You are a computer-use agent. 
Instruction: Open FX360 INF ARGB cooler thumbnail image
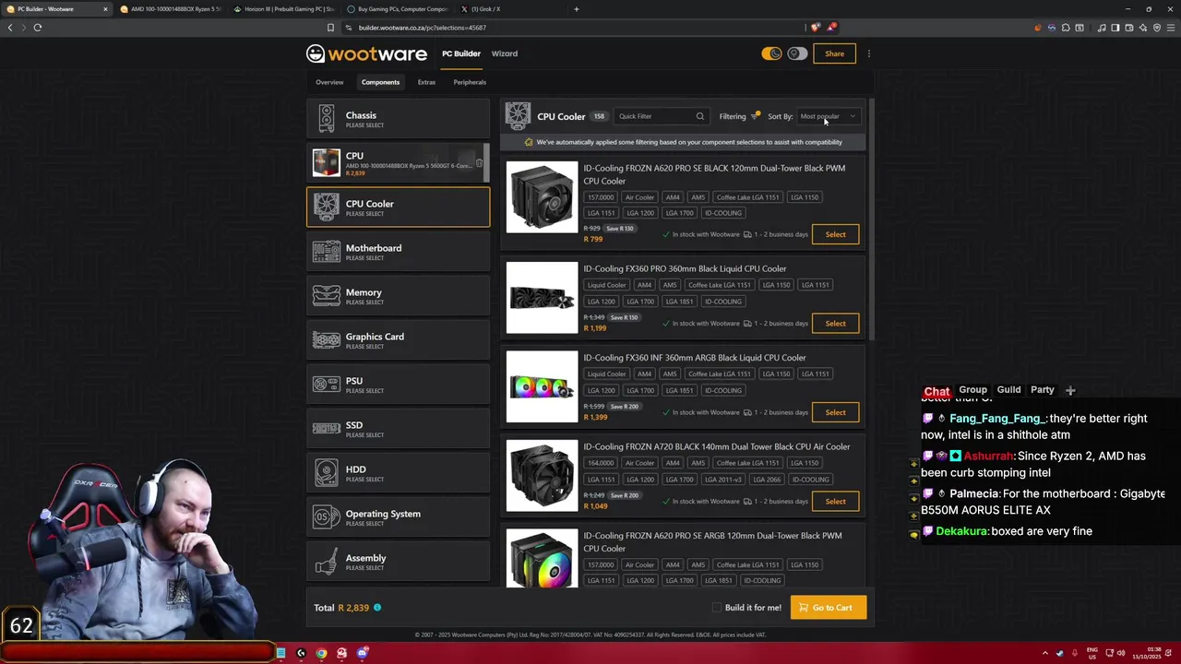pos(542,386)
